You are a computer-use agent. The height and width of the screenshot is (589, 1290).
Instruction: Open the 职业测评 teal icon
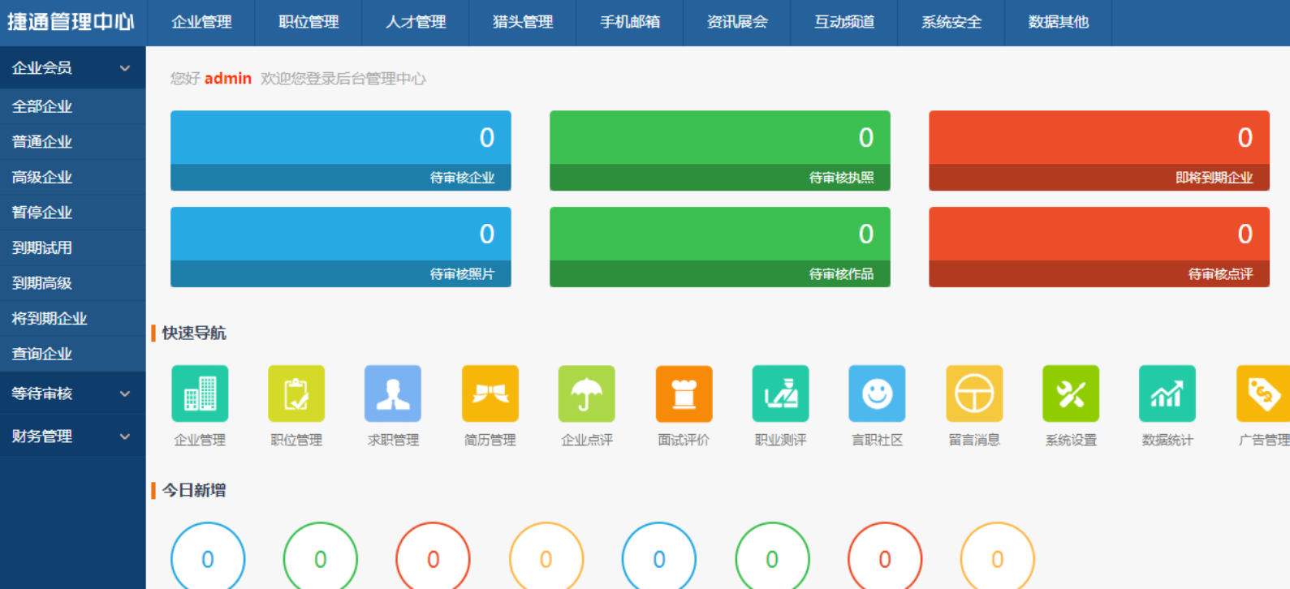780,394
